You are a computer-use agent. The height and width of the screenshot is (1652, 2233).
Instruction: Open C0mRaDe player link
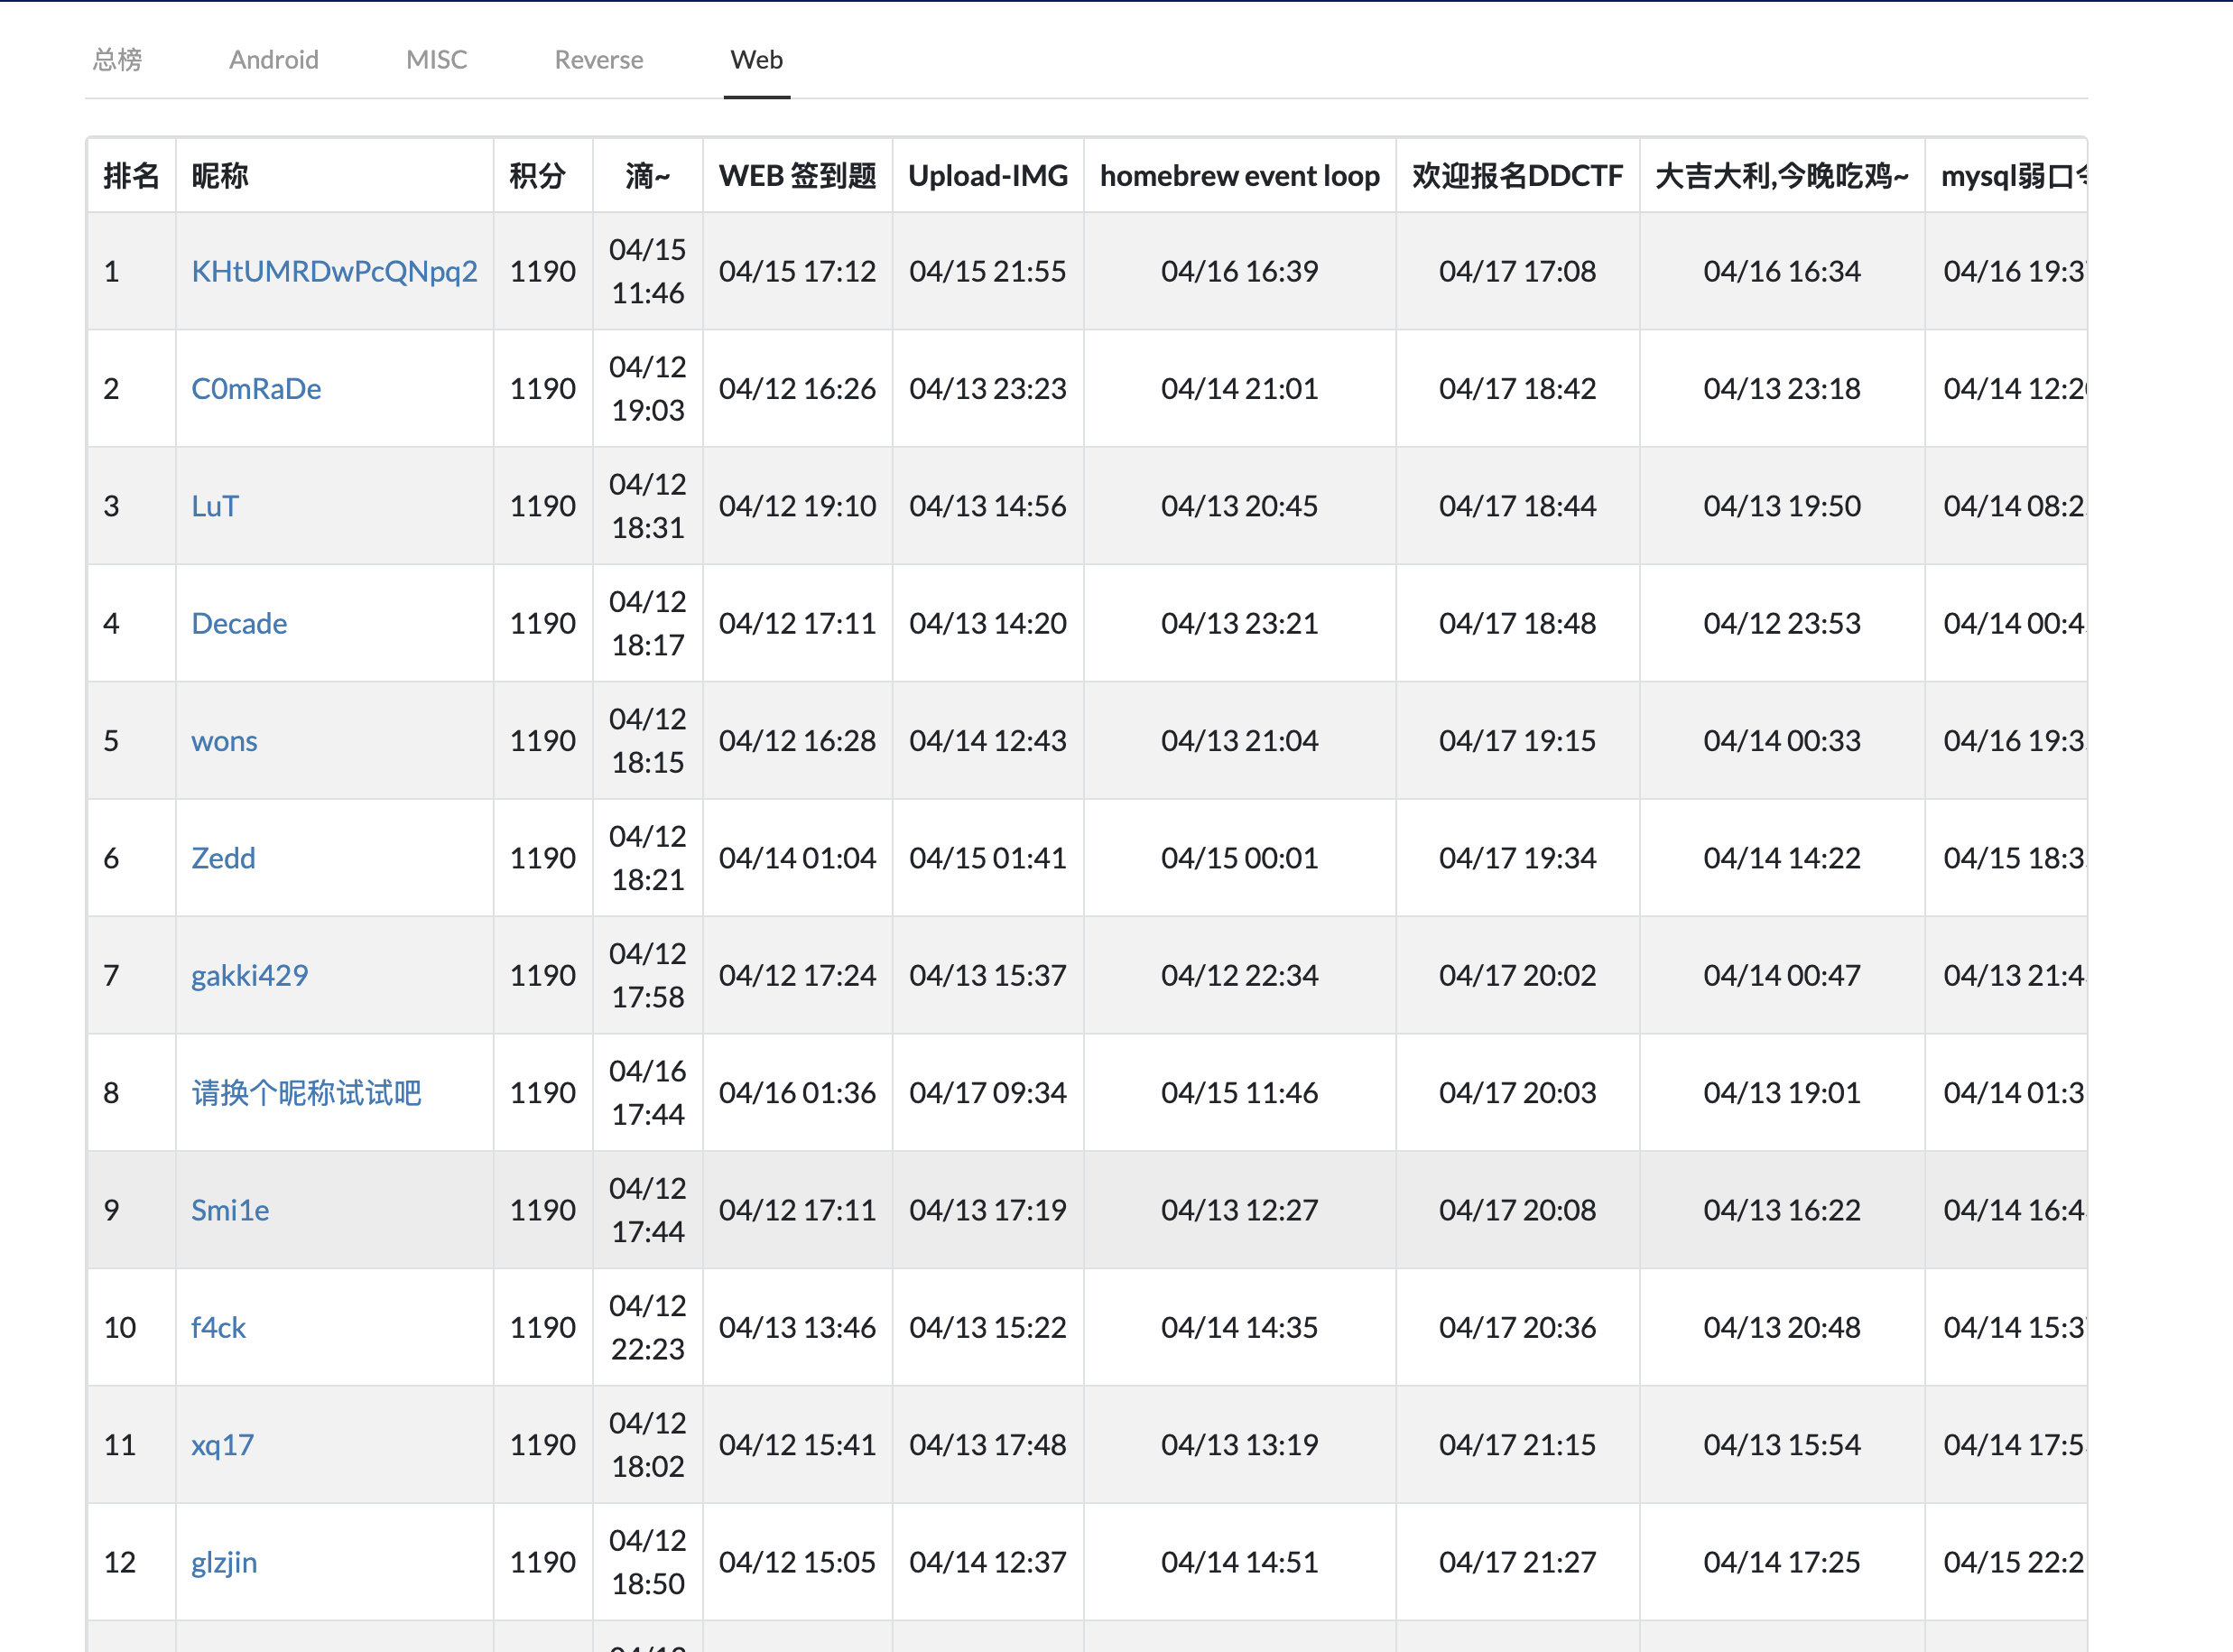coord(256,388)
